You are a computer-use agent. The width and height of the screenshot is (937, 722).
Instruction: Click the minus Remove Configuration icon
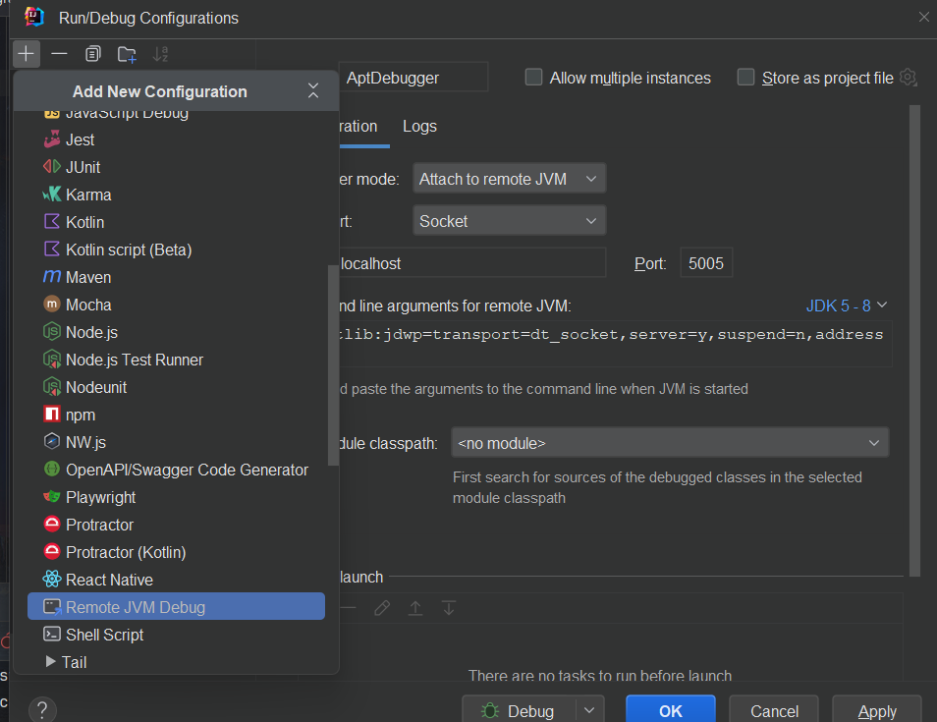pyautogui.click(x=59, y=54)
